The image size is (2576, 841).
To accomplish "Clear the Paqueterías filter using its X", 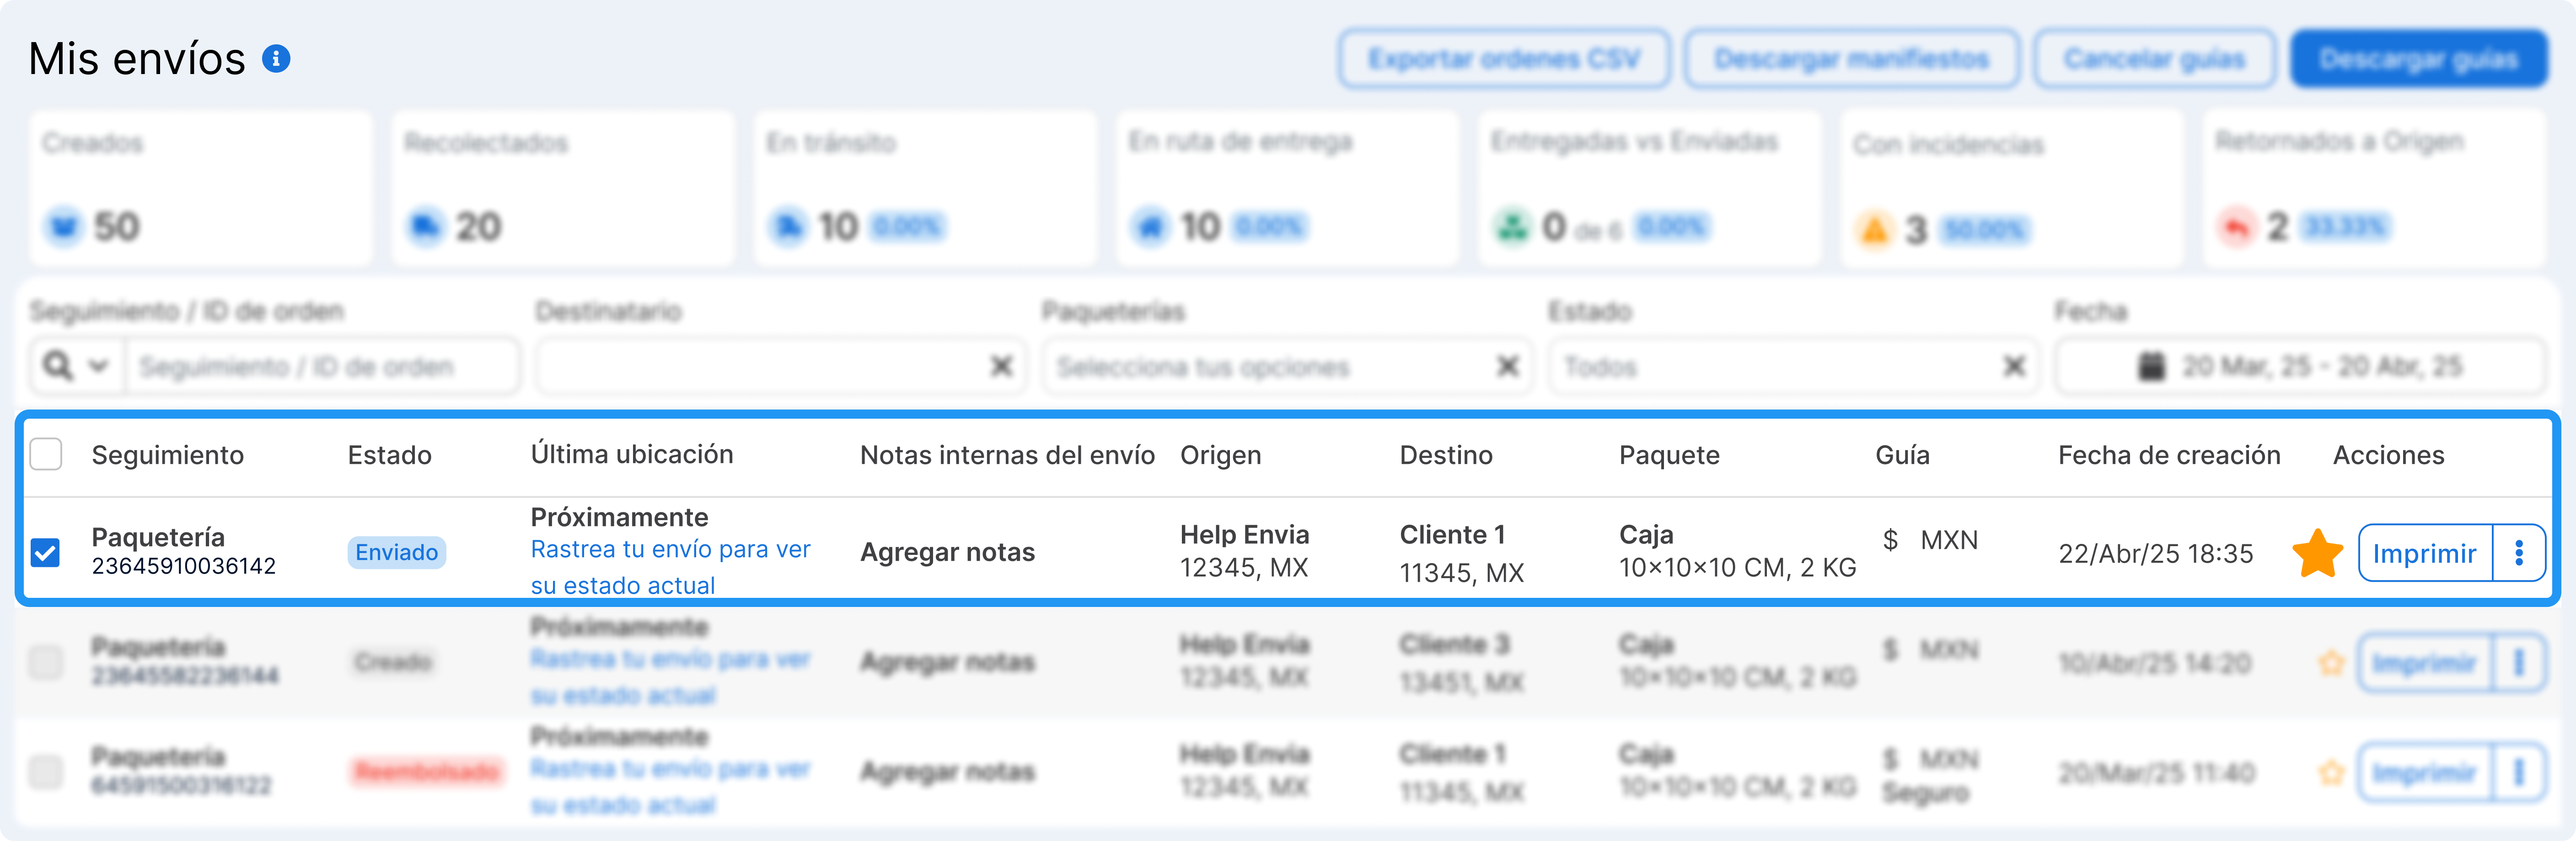I will (x=1508, y=367).
